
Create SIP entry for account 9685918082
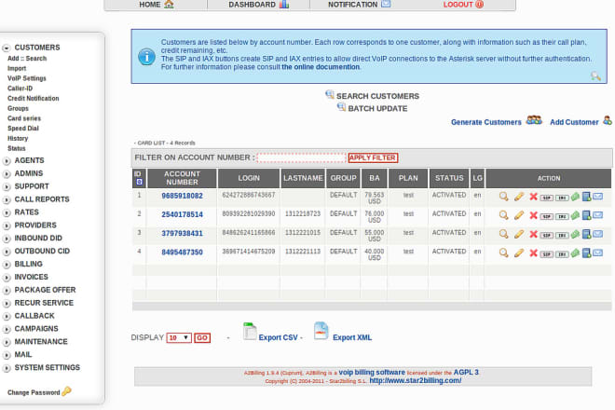pyautogui.click(x=546, y=198)
